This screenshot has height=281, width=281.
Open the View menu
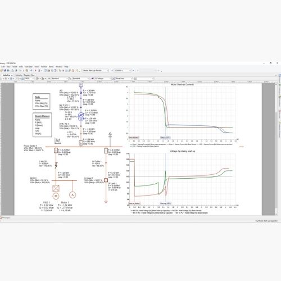coord(8,67)
